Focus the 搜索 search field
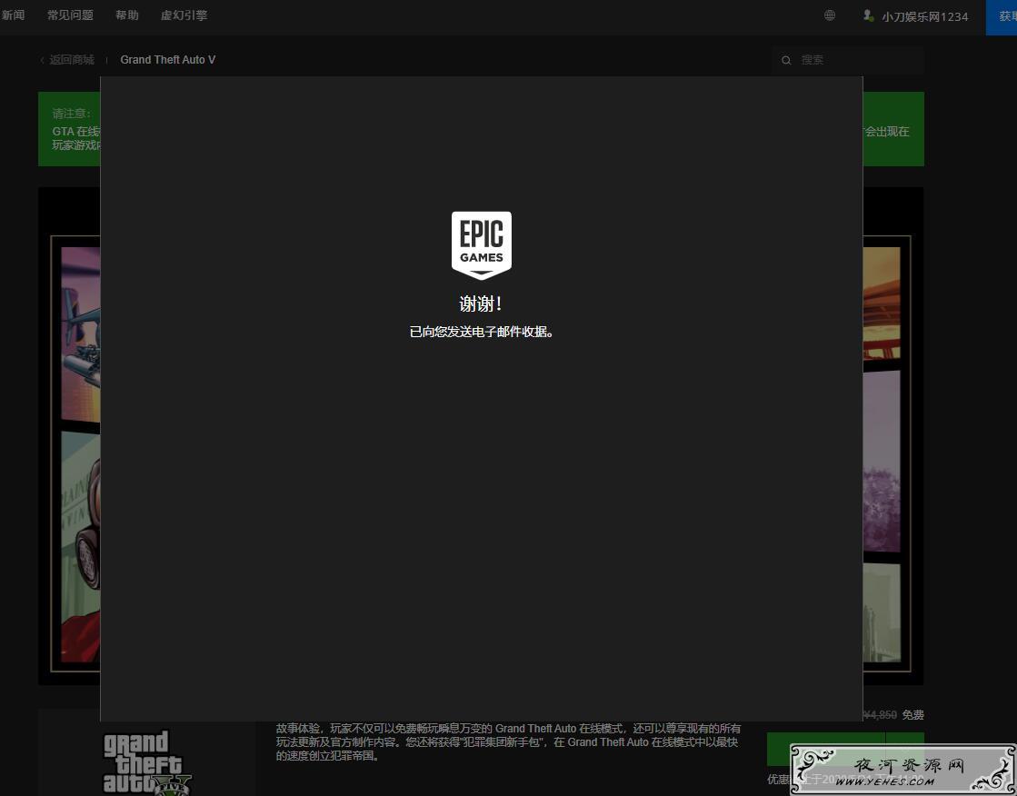The width and height of the screenshot is (1017, 796). click(x=848, y=60)
